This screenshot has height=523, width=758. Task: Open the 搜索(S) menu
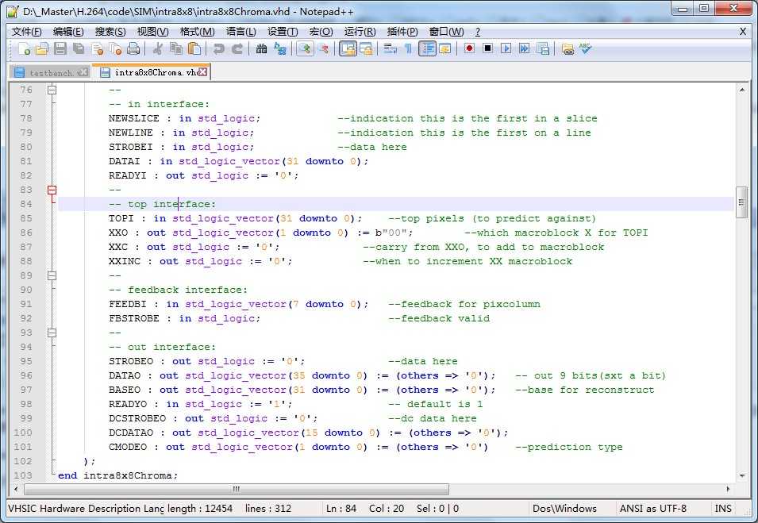[110, 32]
